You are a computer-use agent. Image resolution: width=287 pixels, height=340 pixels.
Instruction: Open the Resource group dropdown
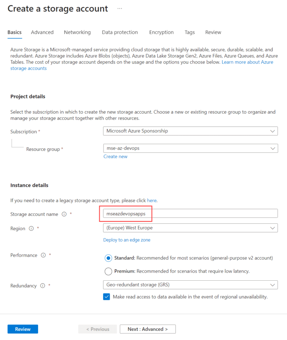pos(190,148)
